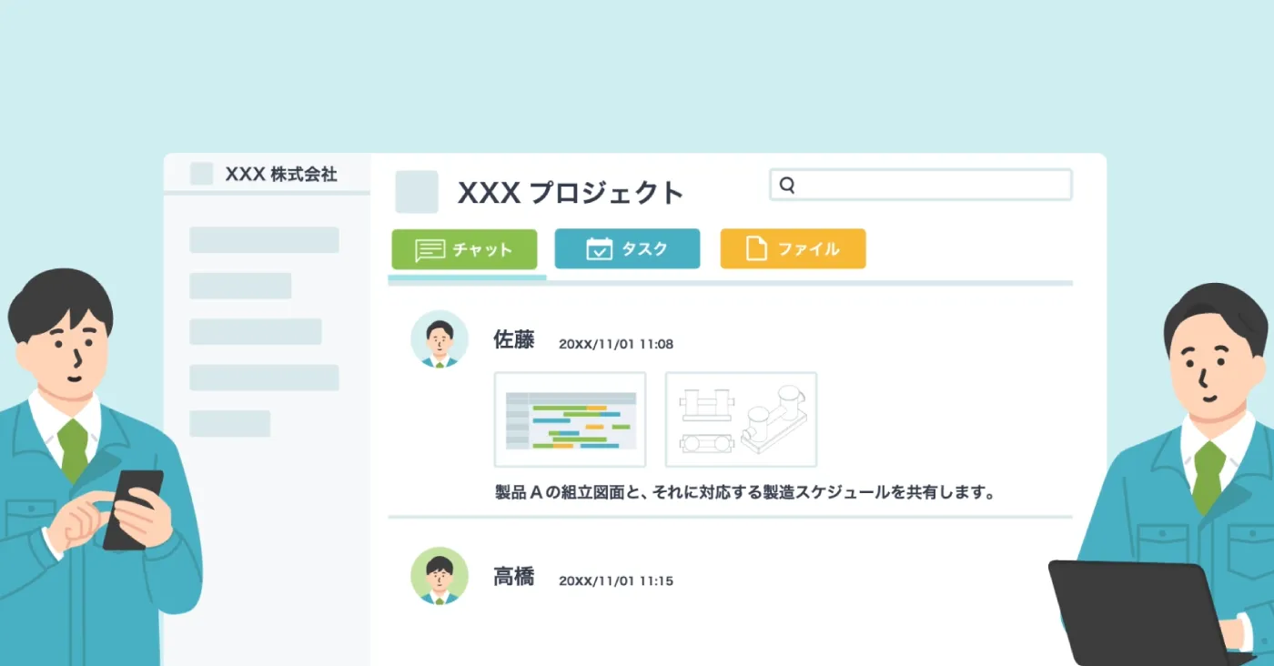Switch to the ファイル tab

[x=793, y=248]
